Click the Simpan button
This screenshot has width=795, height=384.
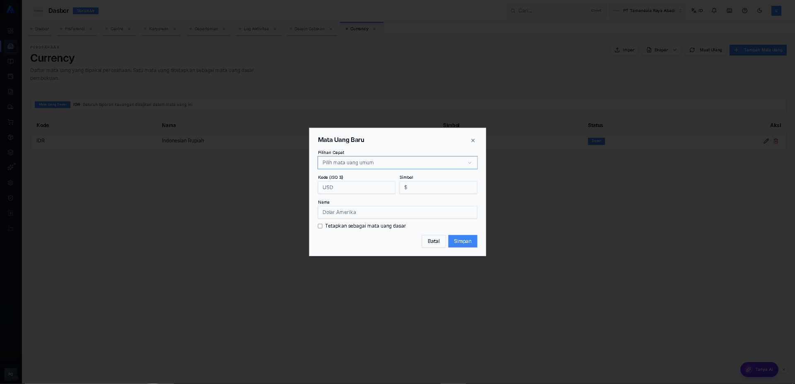[x=463, y=241]
